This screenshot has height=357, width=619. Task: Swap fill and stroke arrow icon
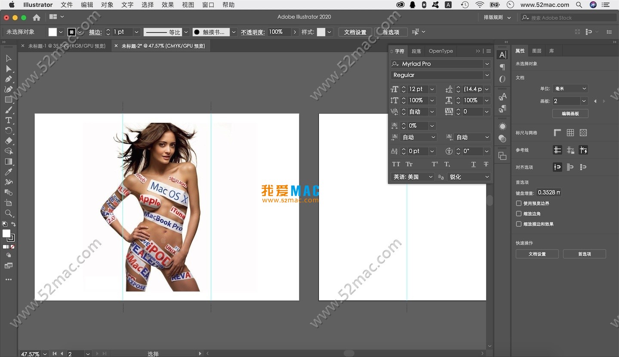coord(13,224)
